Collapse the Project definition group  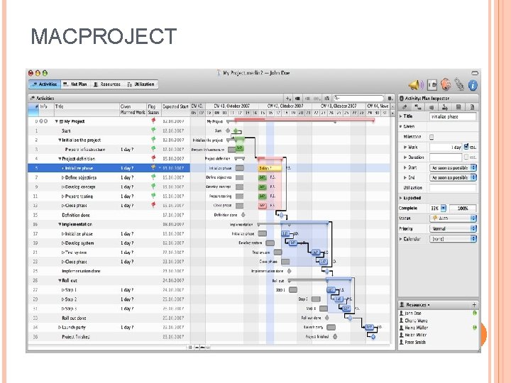(x=60, y=159)
